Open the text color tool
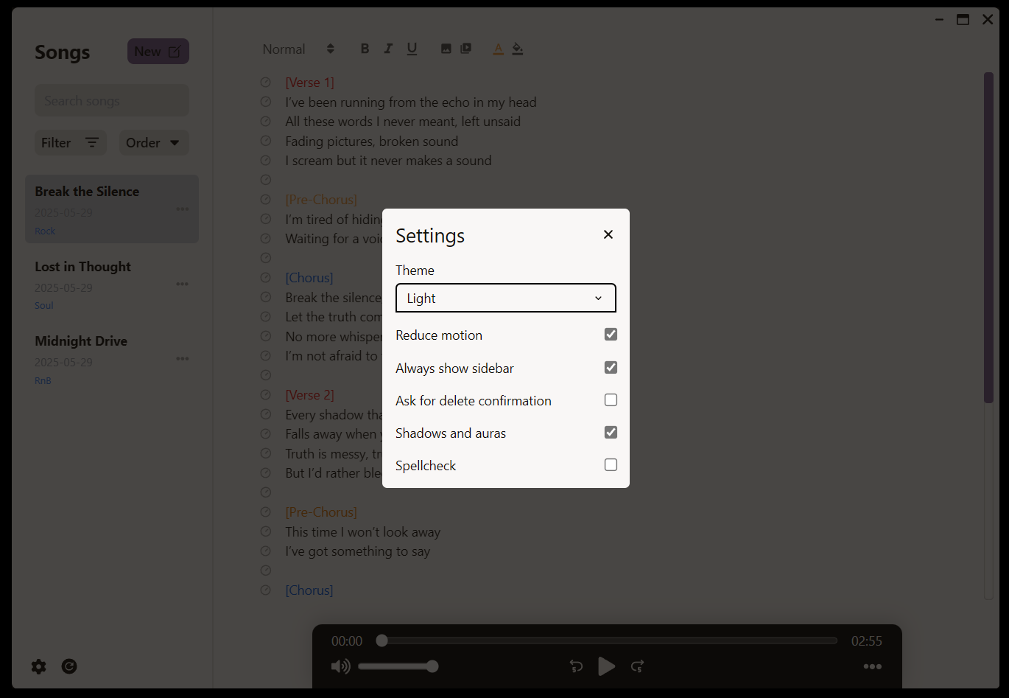This screenshot has width=1009, height=698. tap(498, 49)
